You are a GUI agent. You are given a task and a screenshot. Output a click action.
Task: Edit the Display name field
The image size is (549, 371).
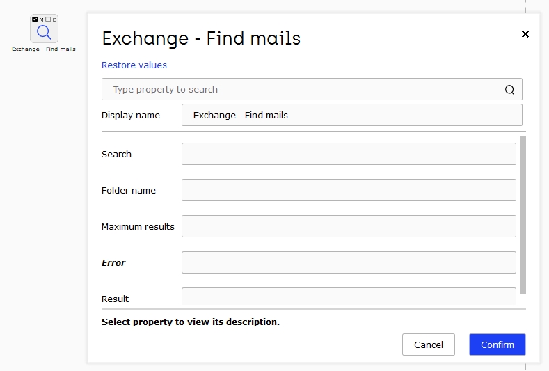click(352, 115)
